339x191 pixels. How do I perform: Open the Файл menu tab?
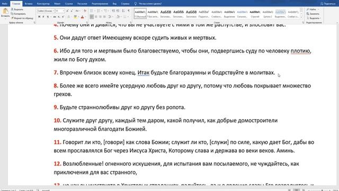5,4
